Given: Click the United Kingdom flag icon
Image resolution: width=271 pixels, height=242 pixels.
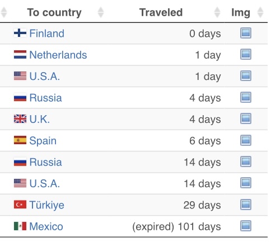Looking at the screenshot, I should coord(20,119).
